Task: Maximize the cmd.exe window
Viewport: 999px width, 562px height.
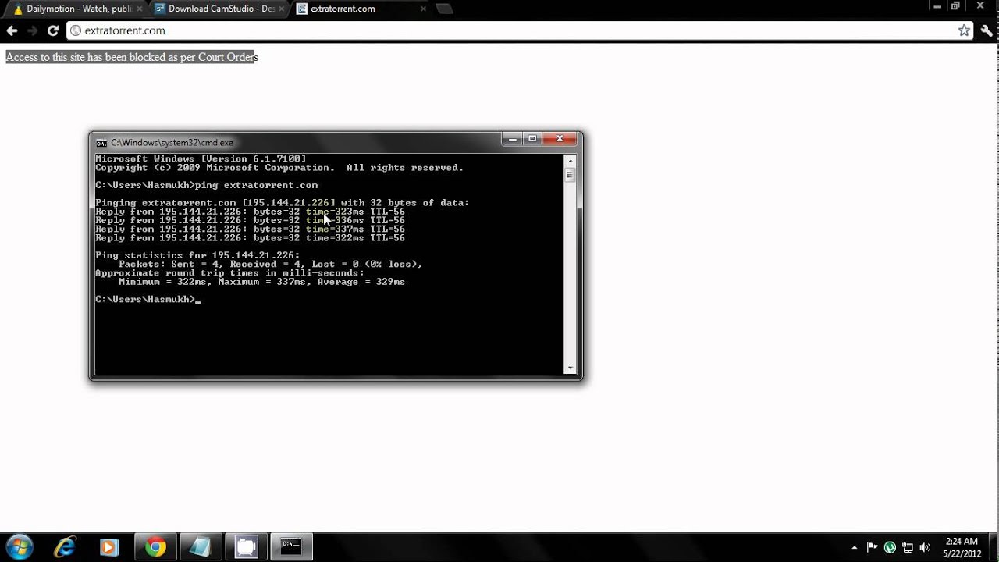Action: [x=532, y=139]
